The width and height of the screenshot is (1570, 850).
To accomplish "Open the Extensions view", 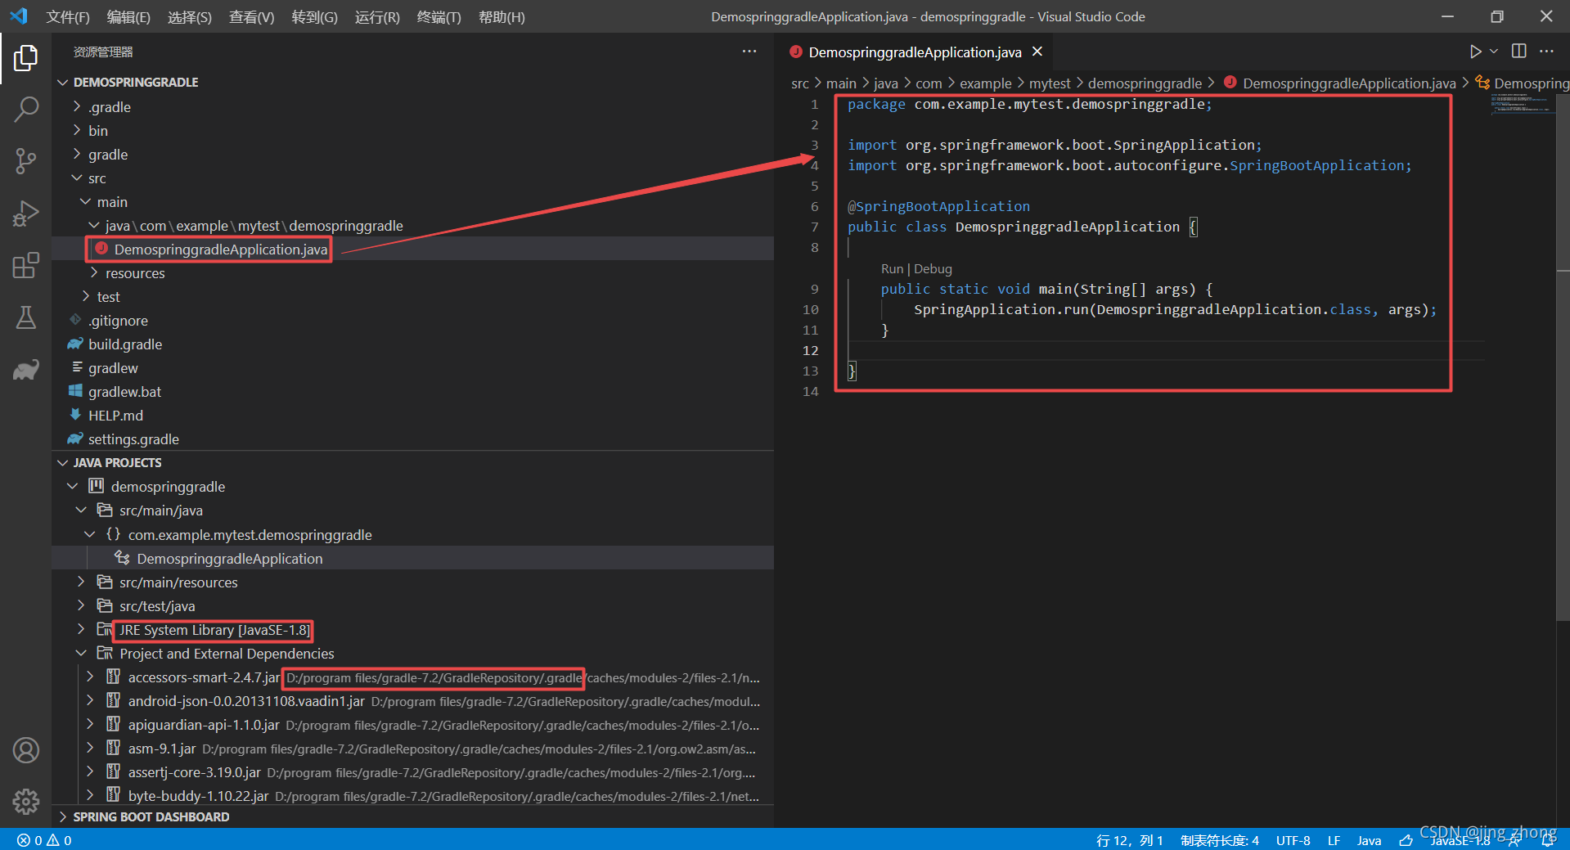I will 26,265.
